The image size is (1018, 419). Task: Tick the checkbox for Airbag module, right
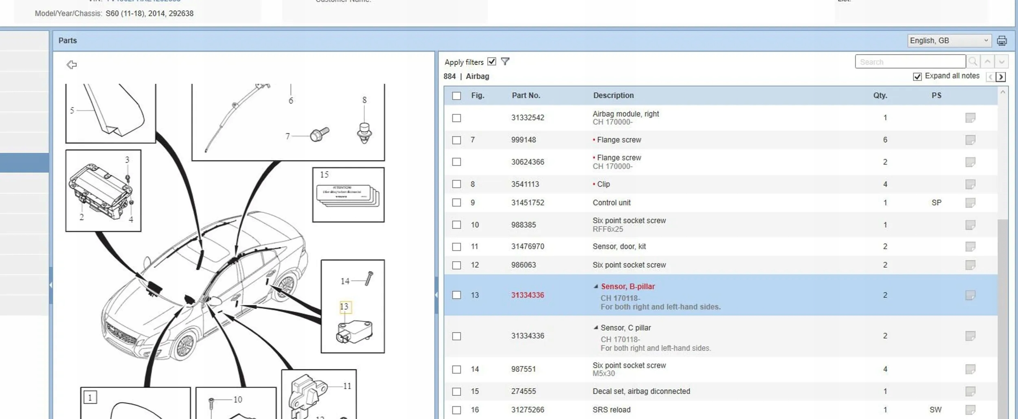(456, 118)
